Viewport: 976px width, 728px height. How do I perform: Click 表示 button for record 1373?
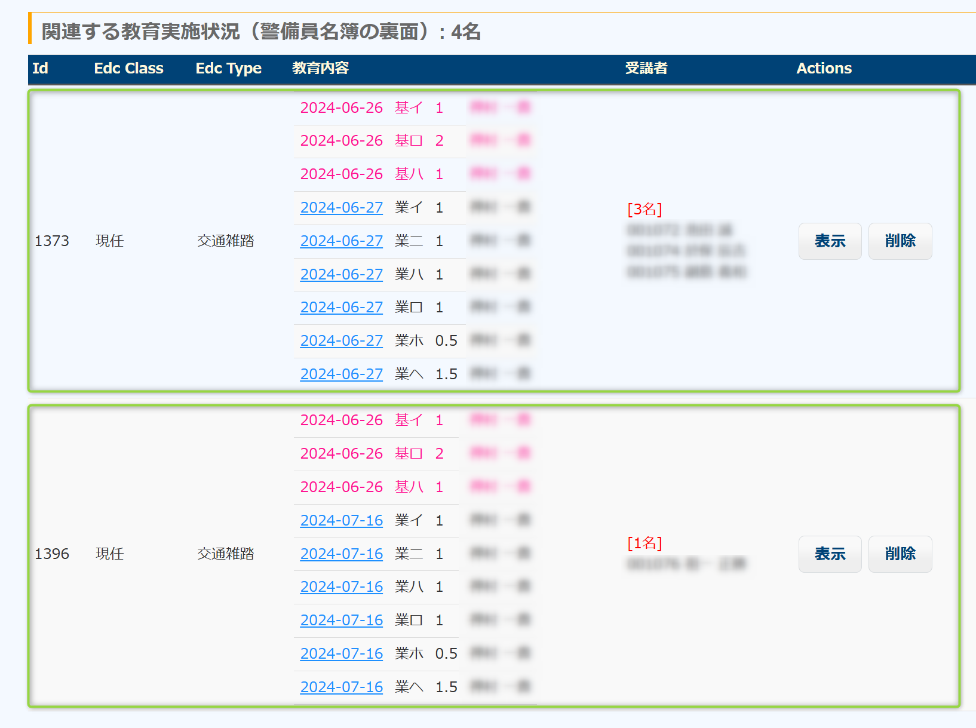pyautogui.click(x=829, y=241)
